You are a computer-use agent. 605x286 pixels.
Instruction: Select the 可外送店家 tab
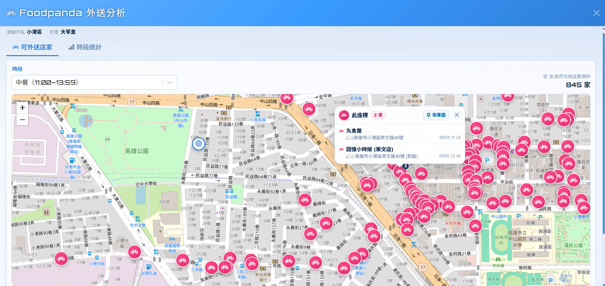point(33,47)
